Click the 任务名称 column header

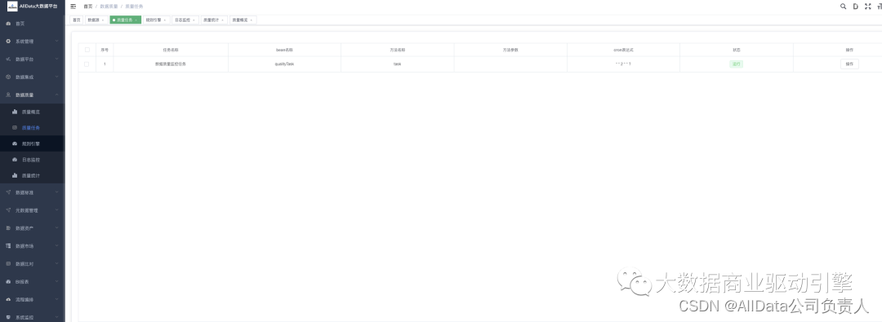(171, 50)
